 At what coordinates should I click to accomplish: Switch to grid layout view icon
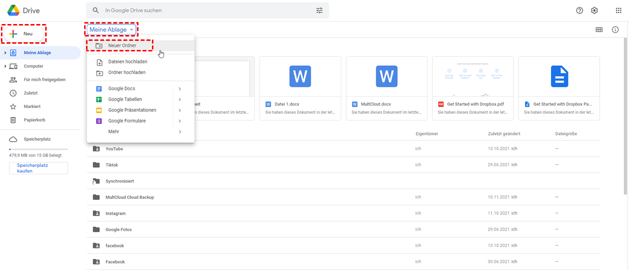pos(599,30)
